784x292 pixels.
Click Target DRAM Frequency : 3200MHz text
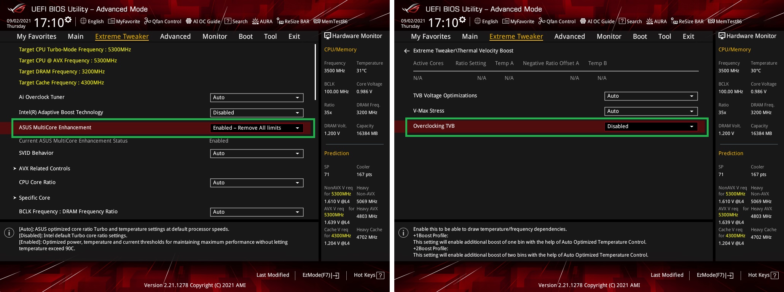tap(62, 71)
